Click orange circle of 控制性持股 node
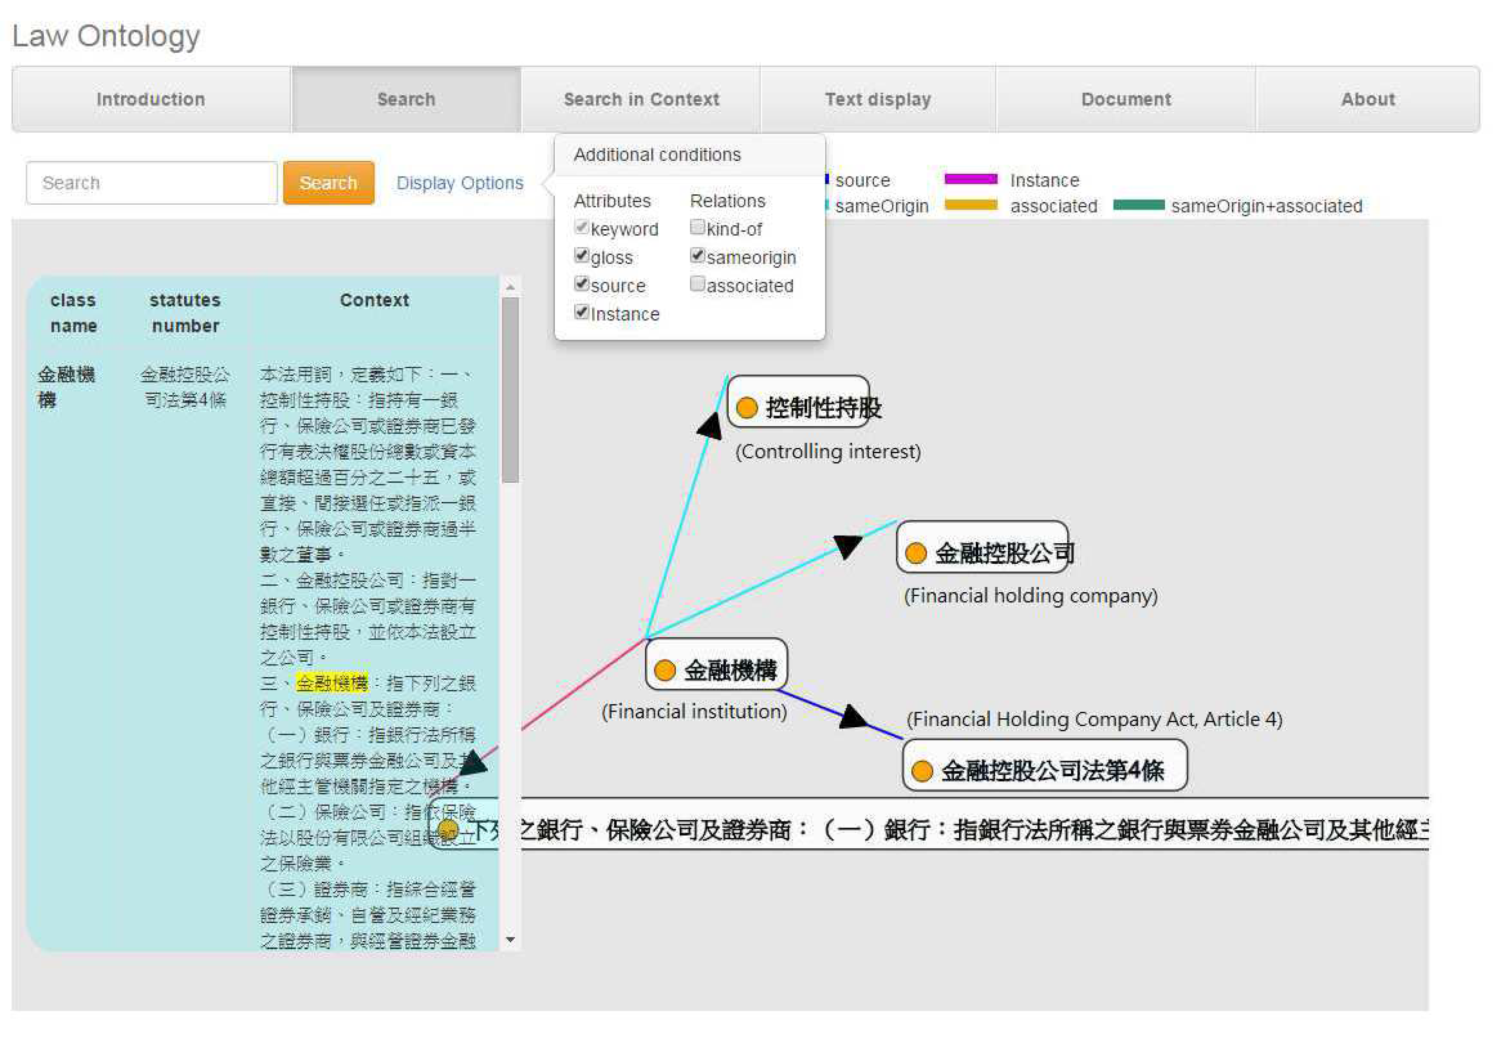 click(x=746, y=407)
